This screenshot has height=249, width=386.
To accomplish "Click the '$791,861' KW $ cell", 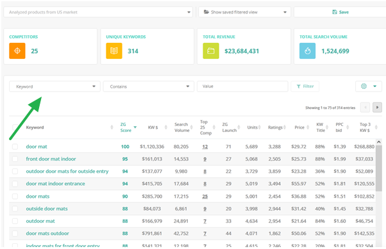I will pyautogui.click(x=152, y=234).
